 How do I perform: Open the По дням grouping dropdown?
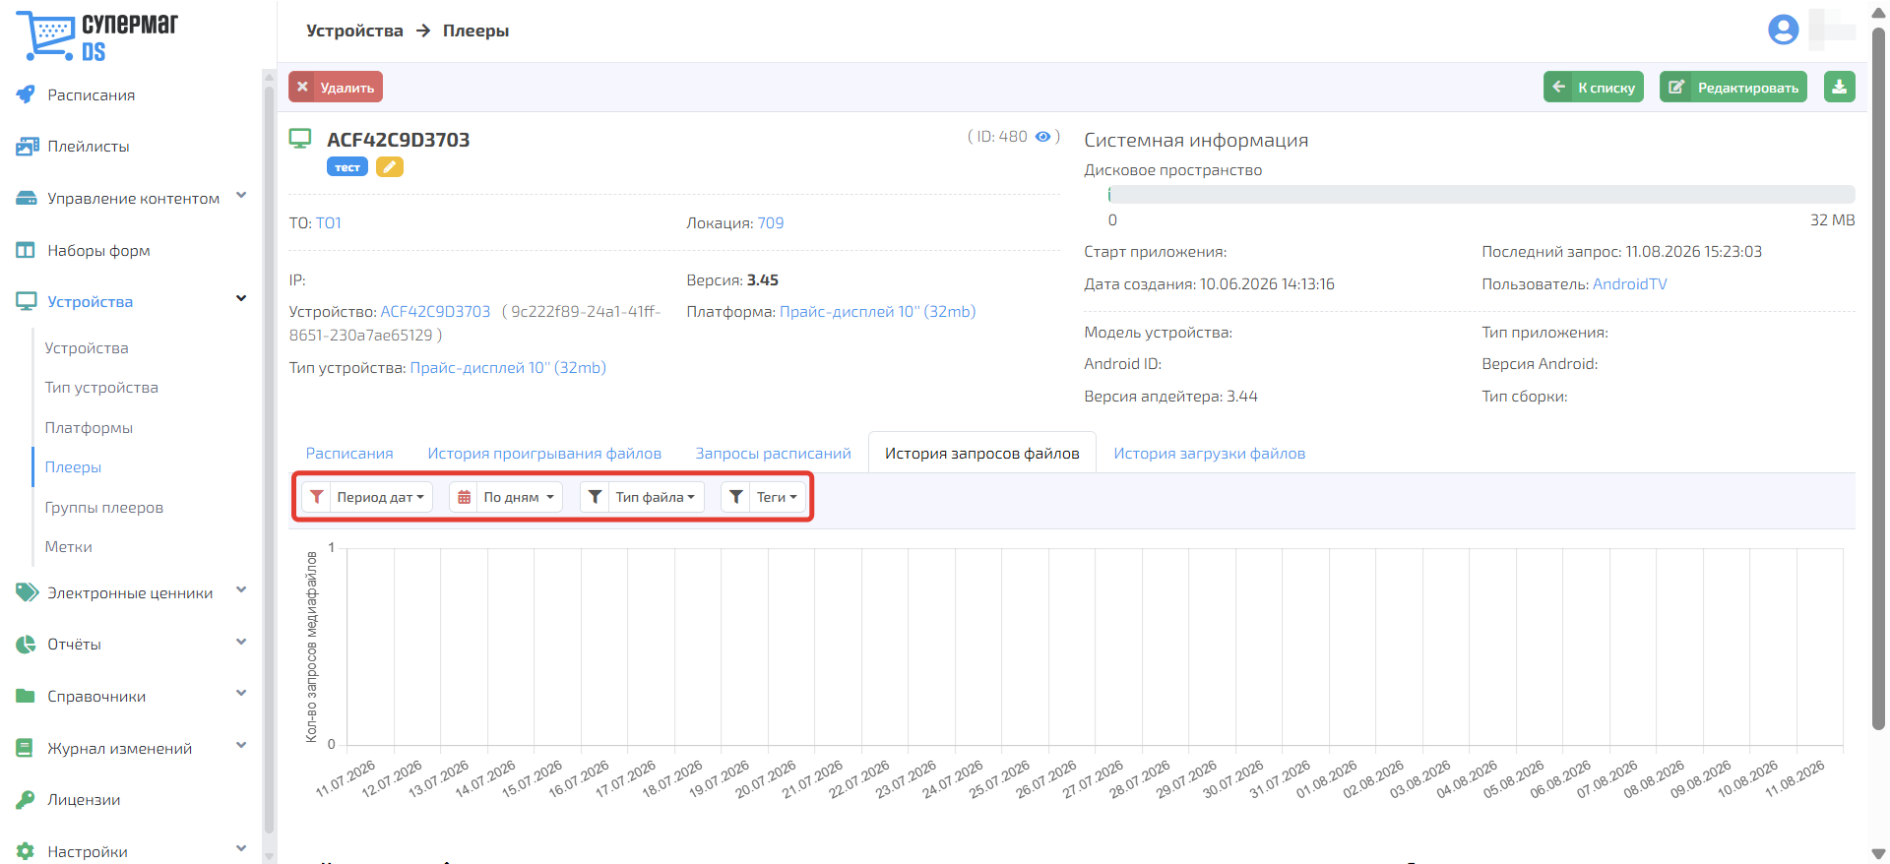pyautogui.click(x=520, y=497)
